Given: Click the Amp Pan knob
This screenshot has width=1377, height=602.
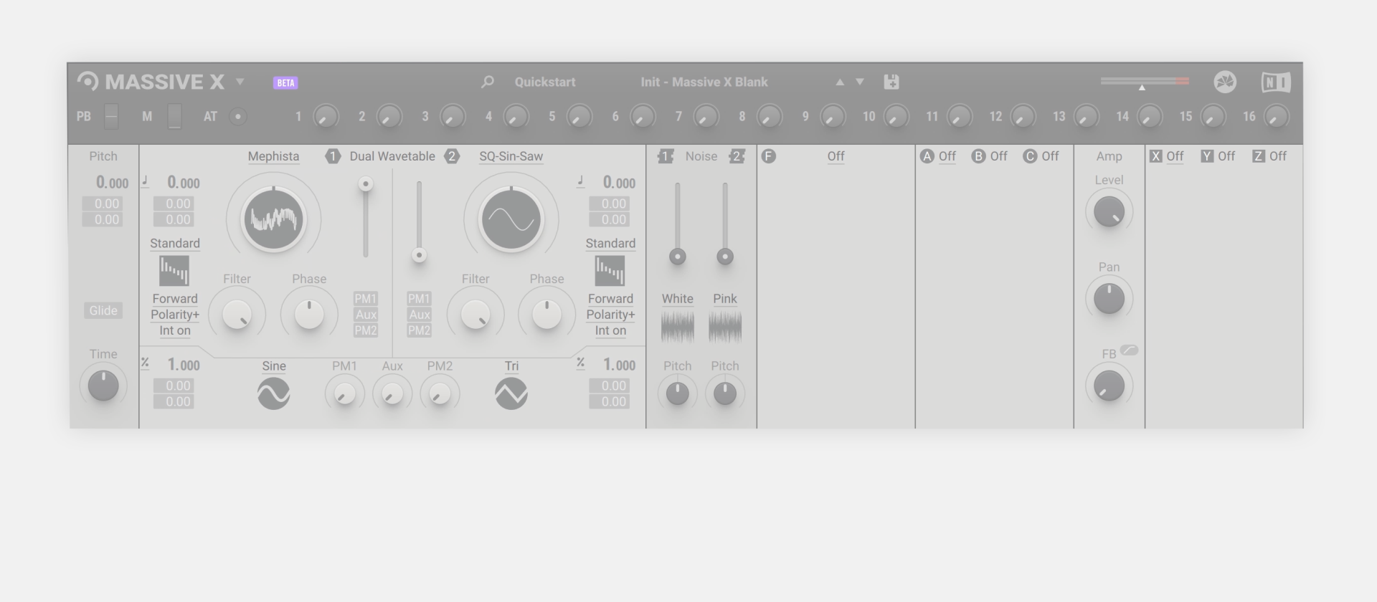Looking at the screenshot, I should coord(1109,299).
